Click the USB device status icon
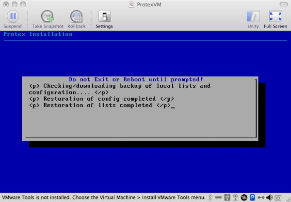 [x=227, y=198]
